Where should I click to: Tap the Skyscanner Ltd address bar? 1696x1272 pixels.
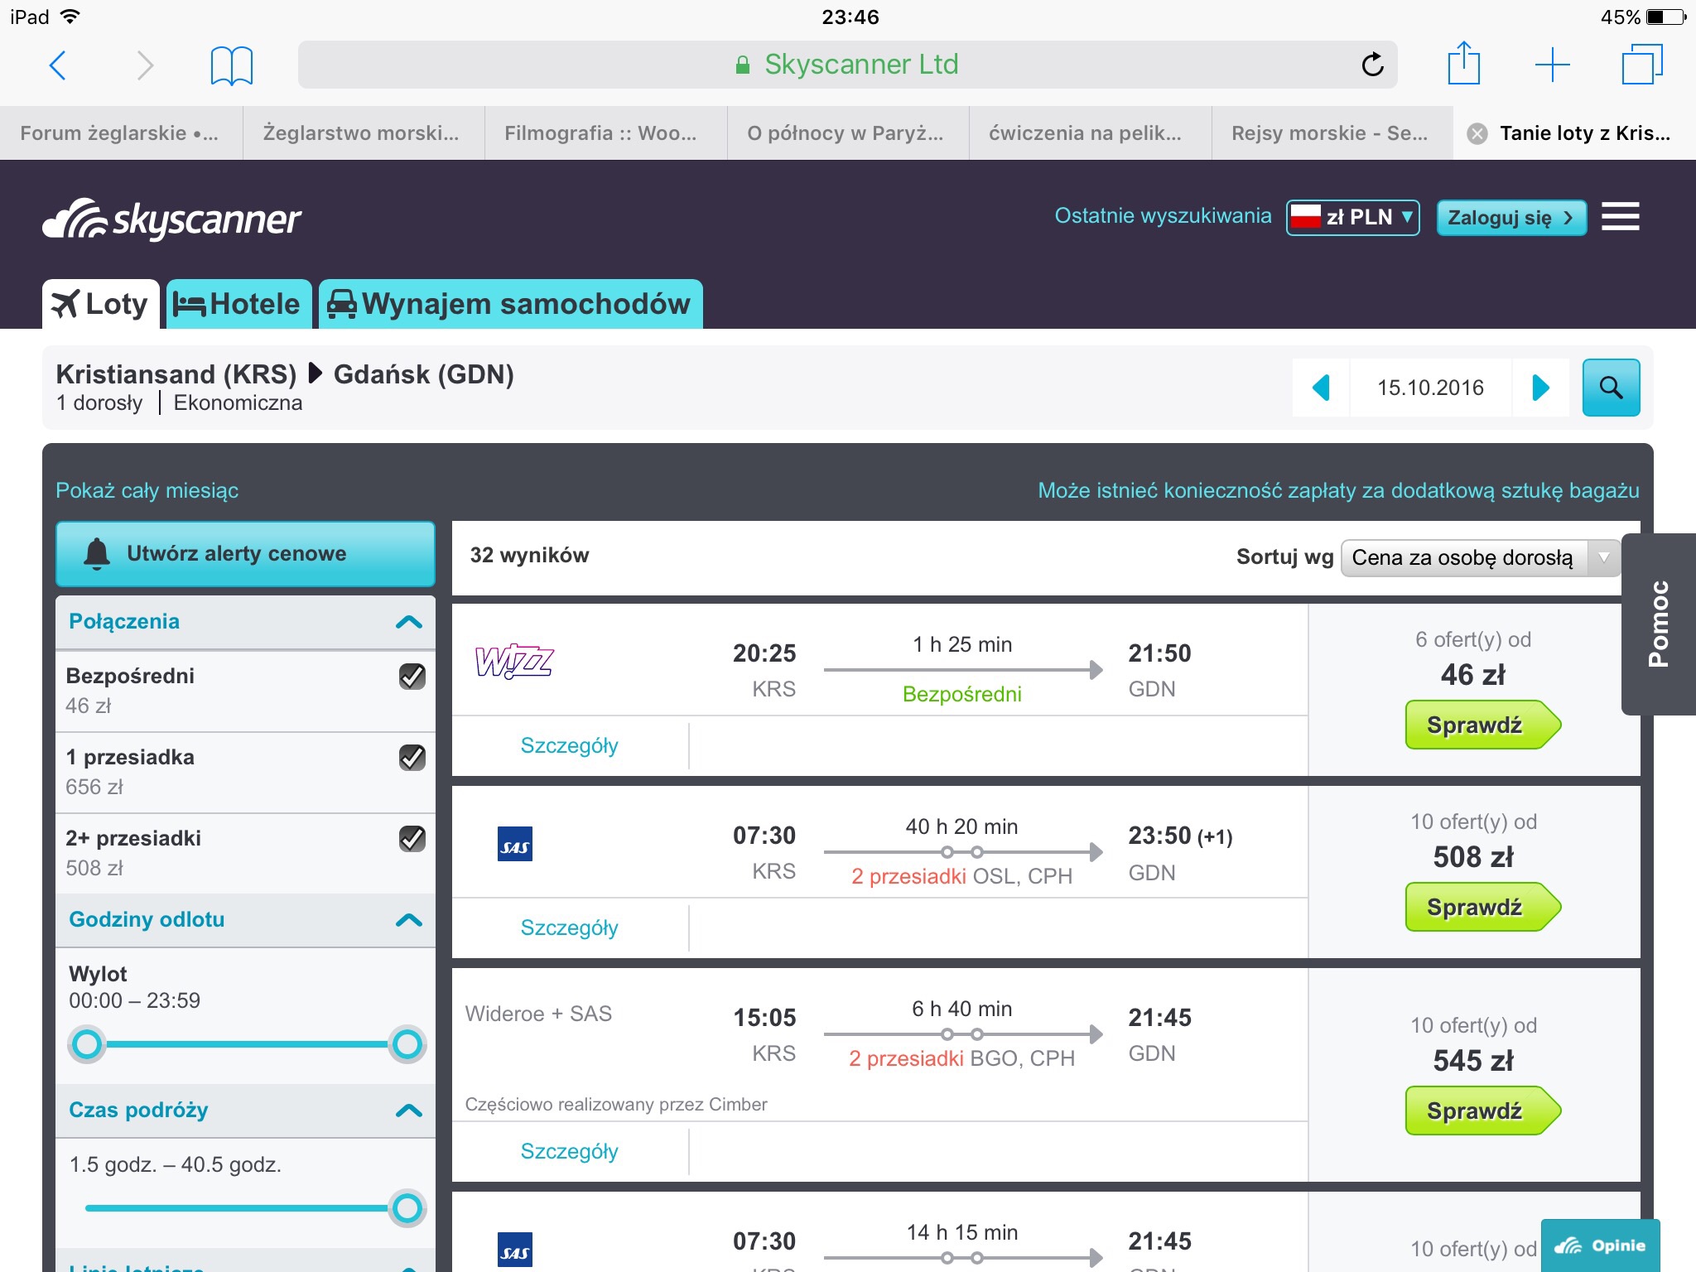point(848,65)
